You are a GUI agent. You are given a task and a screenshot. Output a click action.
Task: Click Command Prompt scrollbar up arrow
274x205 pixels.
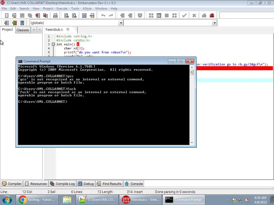[192, 67]
